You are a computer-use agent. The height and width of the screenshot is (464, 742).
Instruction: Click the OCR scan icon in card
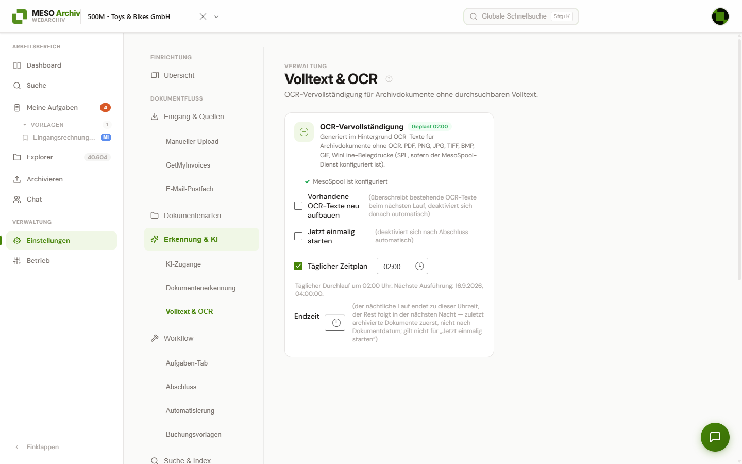coord(304,132)
